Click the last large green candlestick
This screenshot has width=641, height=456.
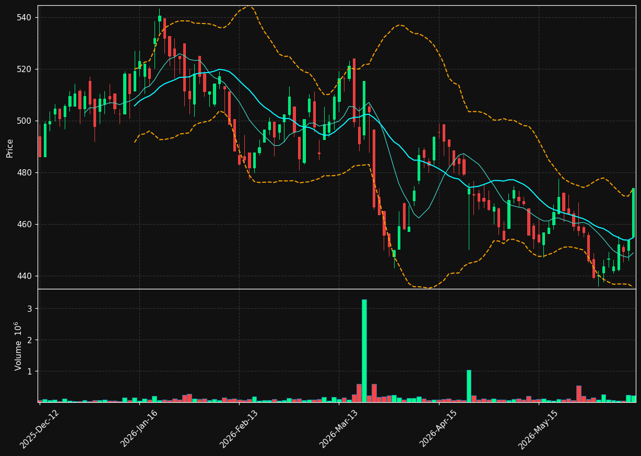(634, 213)
